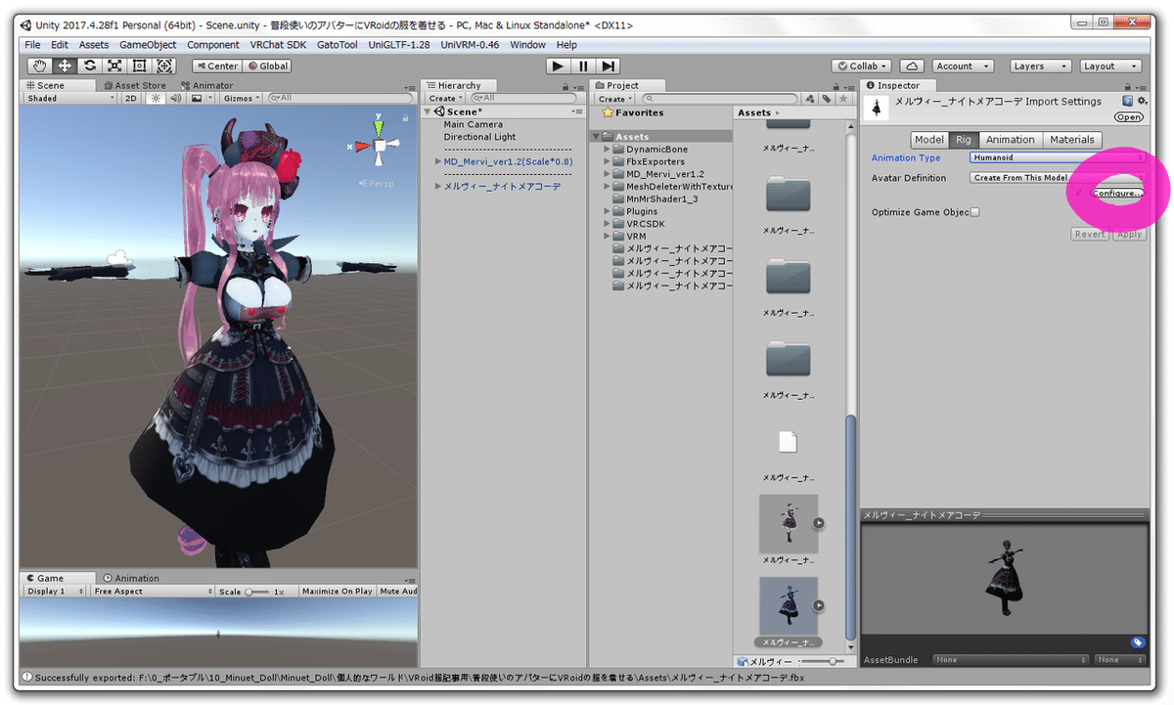Expand the VRCSDK folder arrow
The height and width of the screenshot is (705, 1174).
(x=608, y=224)
